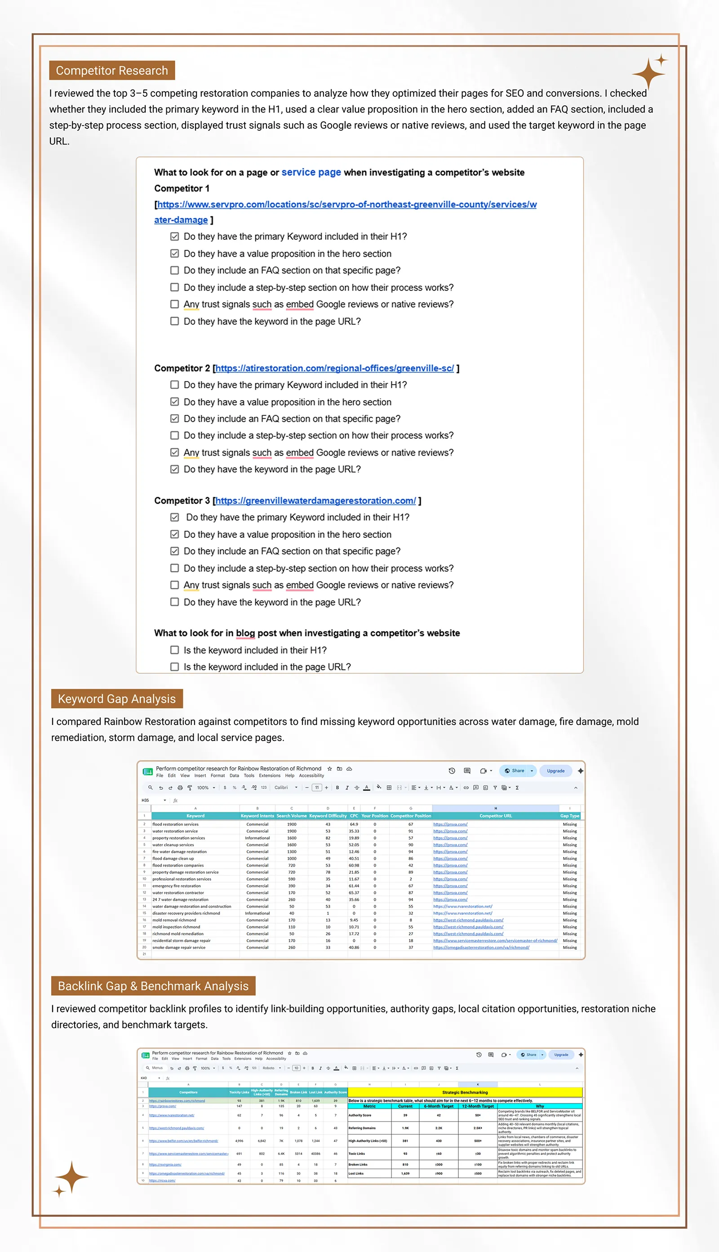This screenshot has height=1252, width=719.
Task: Open horizontal align dropdown in Keyword sheet
Action: tap(415, 787)
